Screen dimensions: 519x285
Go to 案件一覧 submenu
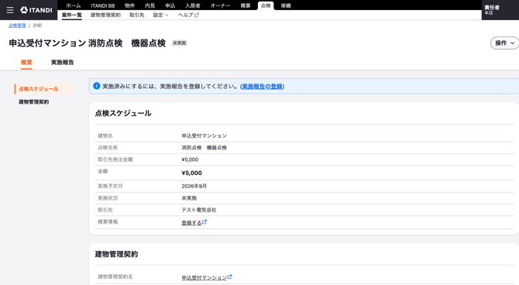[x=72, y=15]
